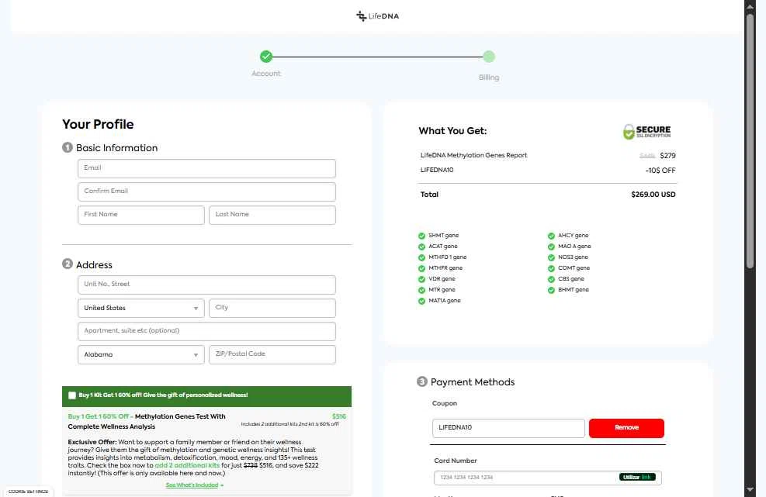Click the green check beside ACAT gene

click(x=421, y=247)
